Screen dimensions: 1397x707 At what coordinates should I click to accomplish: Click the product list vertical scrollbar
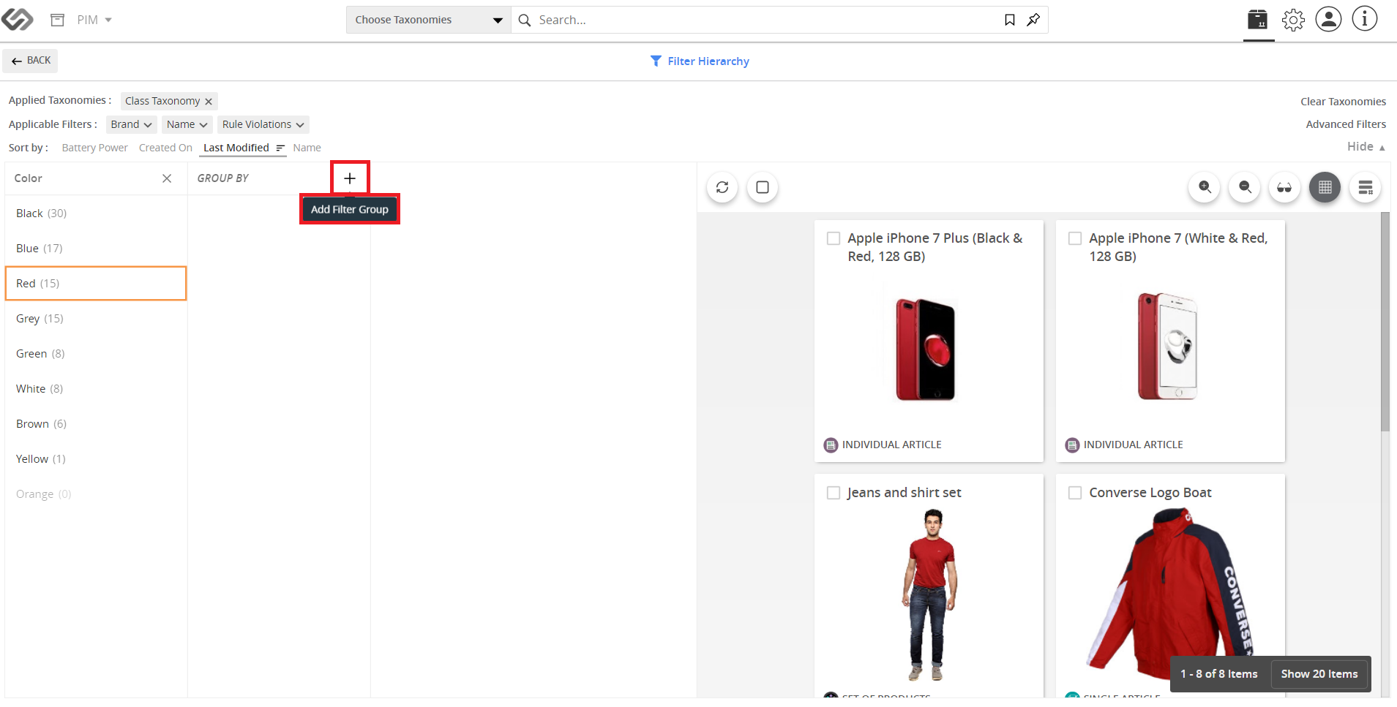point(1385,322)
